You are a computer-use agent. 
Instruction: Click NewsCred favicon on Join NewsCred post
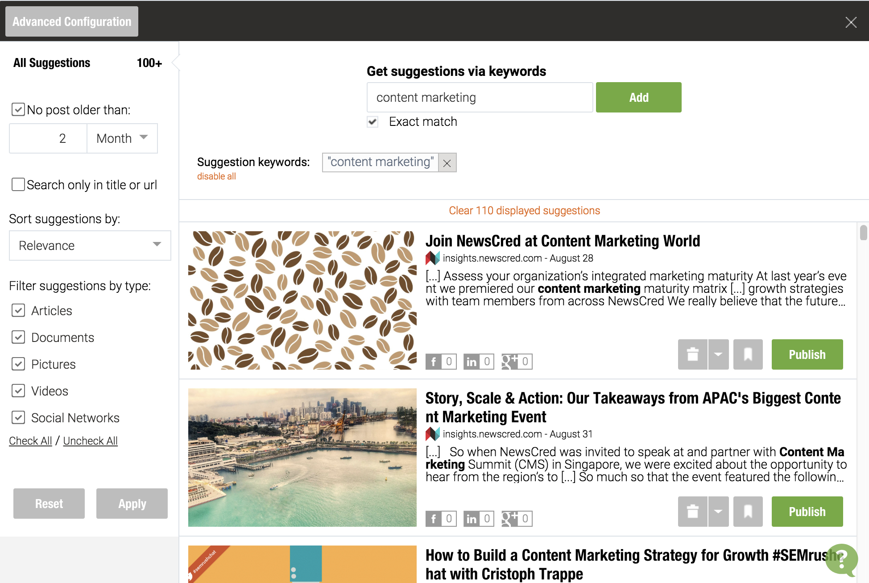[x=432, y=258]
